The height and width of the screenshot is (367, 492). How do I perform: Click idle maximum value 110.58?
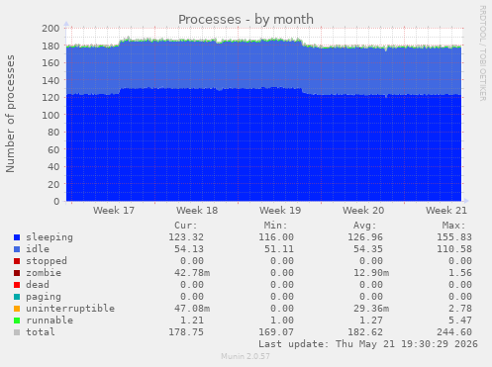coord(454,249)
